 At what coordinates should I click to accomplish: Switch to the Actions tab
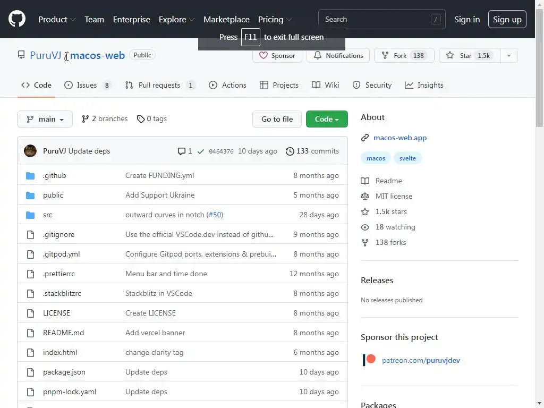(227, 85)
